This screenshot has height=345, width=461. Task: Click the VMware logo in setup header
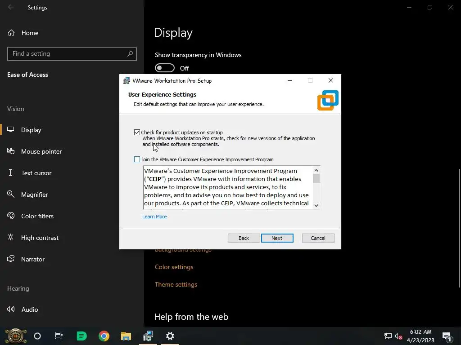[x=328, y=100]
